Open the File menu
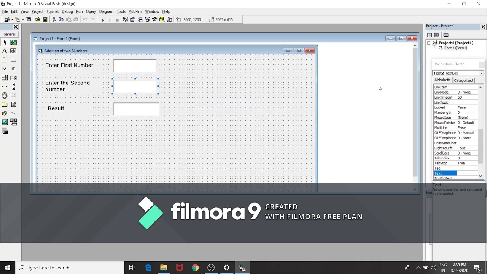 [5, 11]
